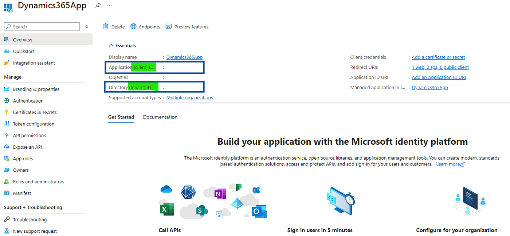Open Owners page
The image size is (510, 236).
click(x=21, y=170)
